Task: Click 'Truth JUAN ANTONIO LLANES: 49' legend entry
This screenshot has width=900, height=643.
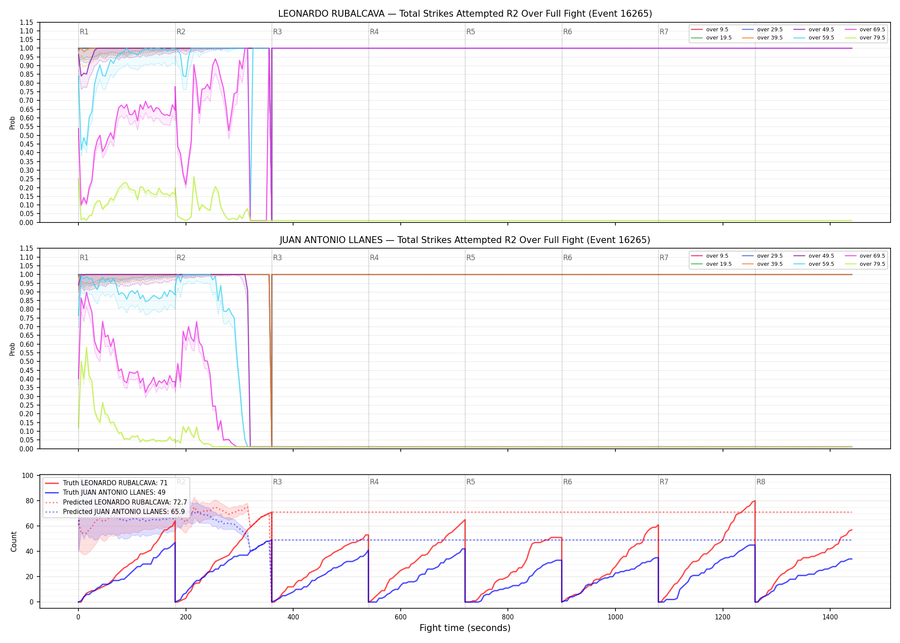Action: click(x=105, y=493)
